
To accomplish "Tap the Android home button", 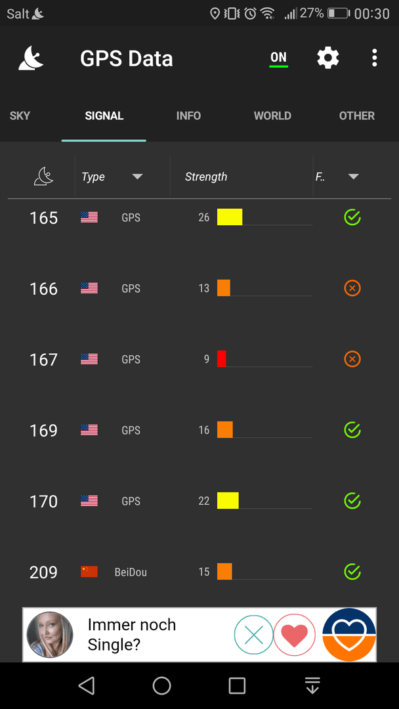I will coord(162,685).
